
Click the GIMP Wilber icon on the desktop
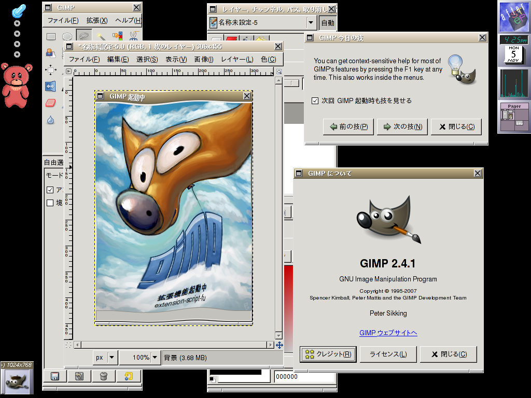pyautogui.click(x=17, y=381)
